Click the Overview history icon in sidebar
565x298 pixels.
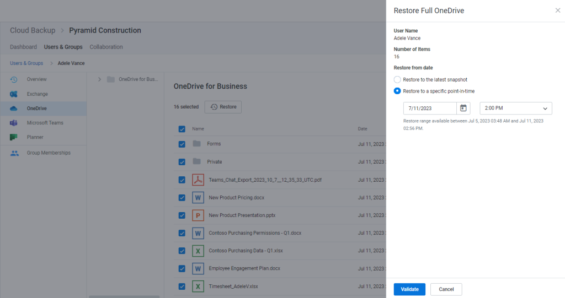coord(14,79)
